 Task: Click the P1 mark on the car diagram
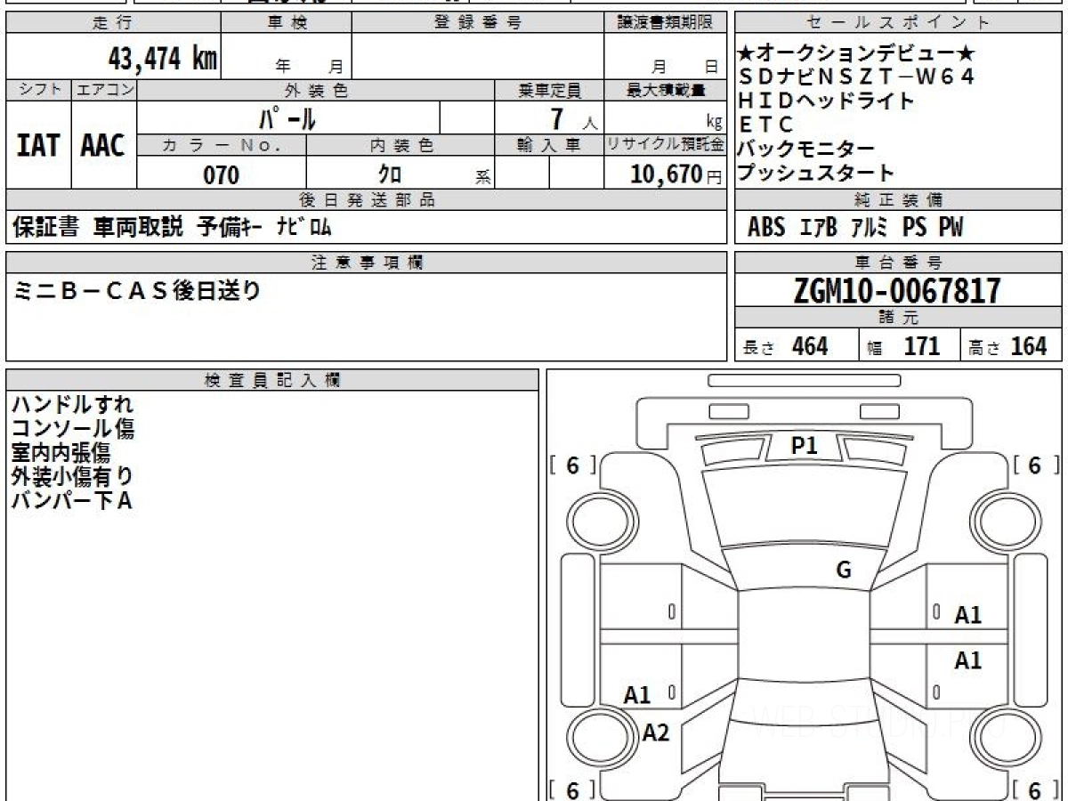pos(805,447)
